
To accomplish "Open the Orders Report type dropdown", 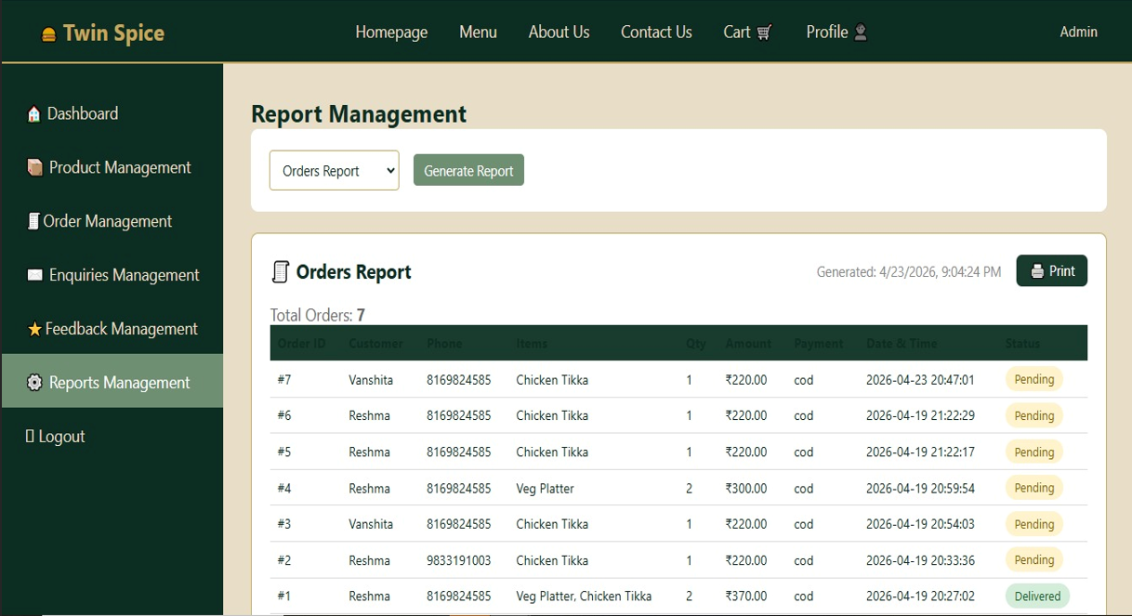I will pyautogui.click(x=335, y=170).
